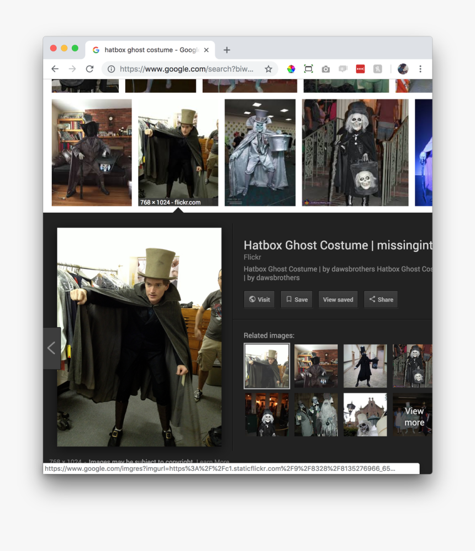Share the image using the Share button
Viewport: 475px width, 551px height.
pos(381,299)
